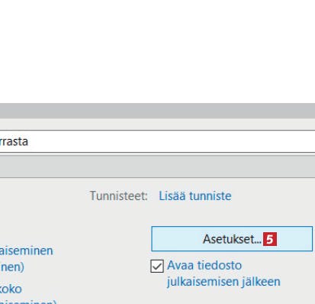Click the cut-off text below koko

tap(28, 302)
